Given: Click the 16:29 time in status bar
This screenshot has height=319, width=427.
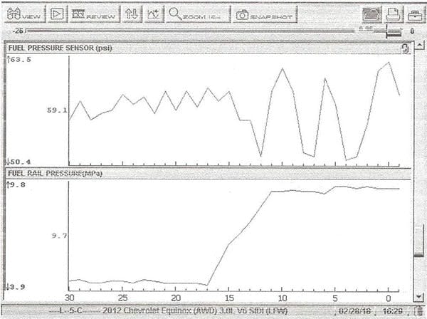Looking at the screenshot, I should click(393, 311).
